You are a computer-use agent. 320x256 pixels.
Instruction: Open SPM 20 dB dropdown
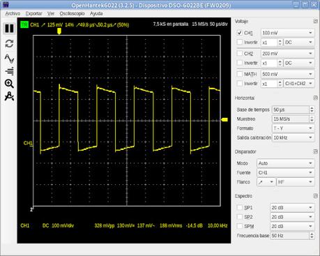pos(292,226)
